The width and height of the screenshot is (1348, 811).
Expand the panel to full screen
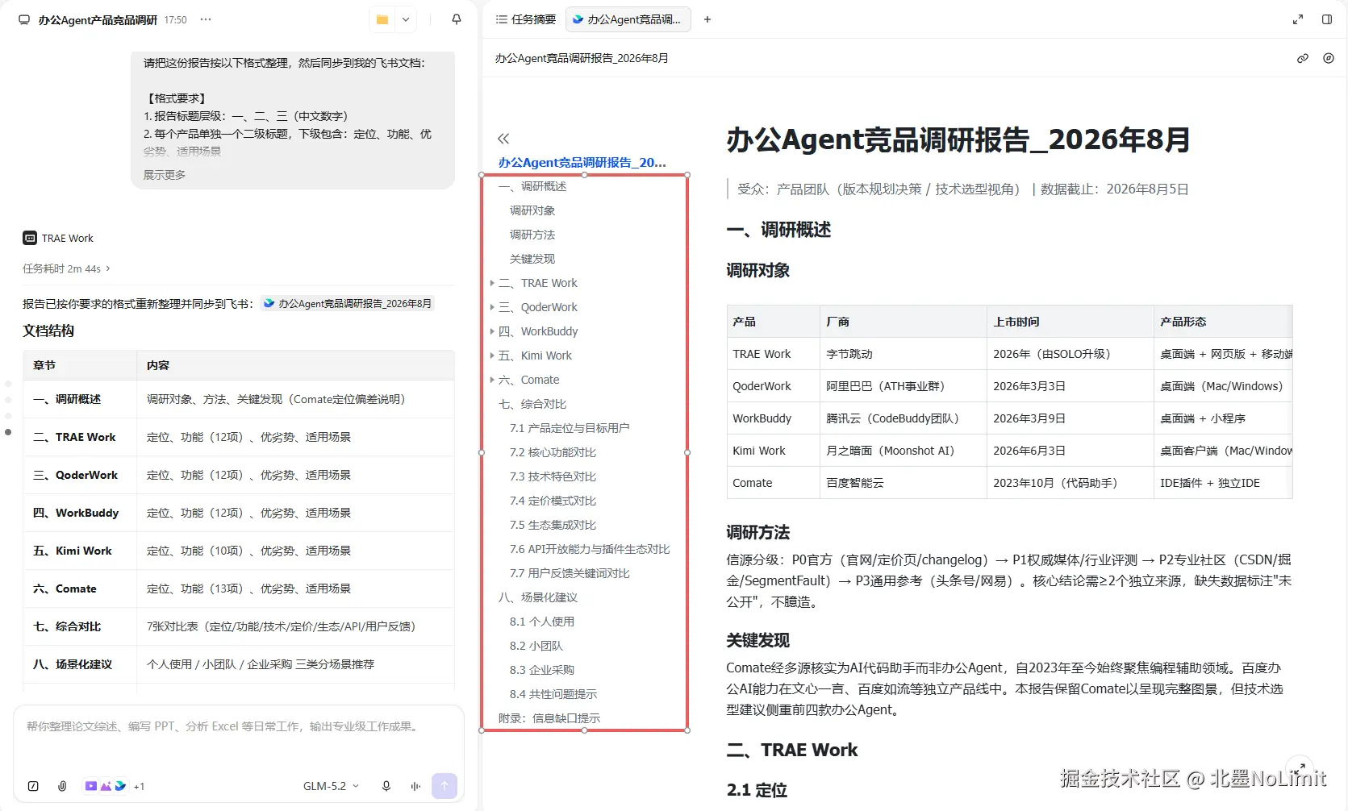pyautogui.click(x=1298, y=19)
